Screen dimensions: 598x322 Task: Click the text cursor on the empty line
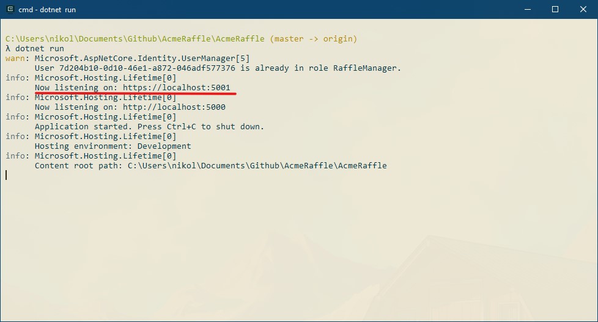[6, 175]
